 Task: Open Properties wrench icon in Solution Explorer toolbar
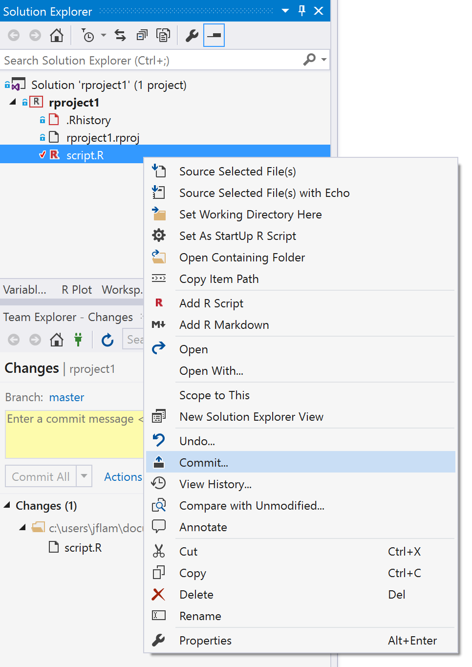tap(192, 35)
